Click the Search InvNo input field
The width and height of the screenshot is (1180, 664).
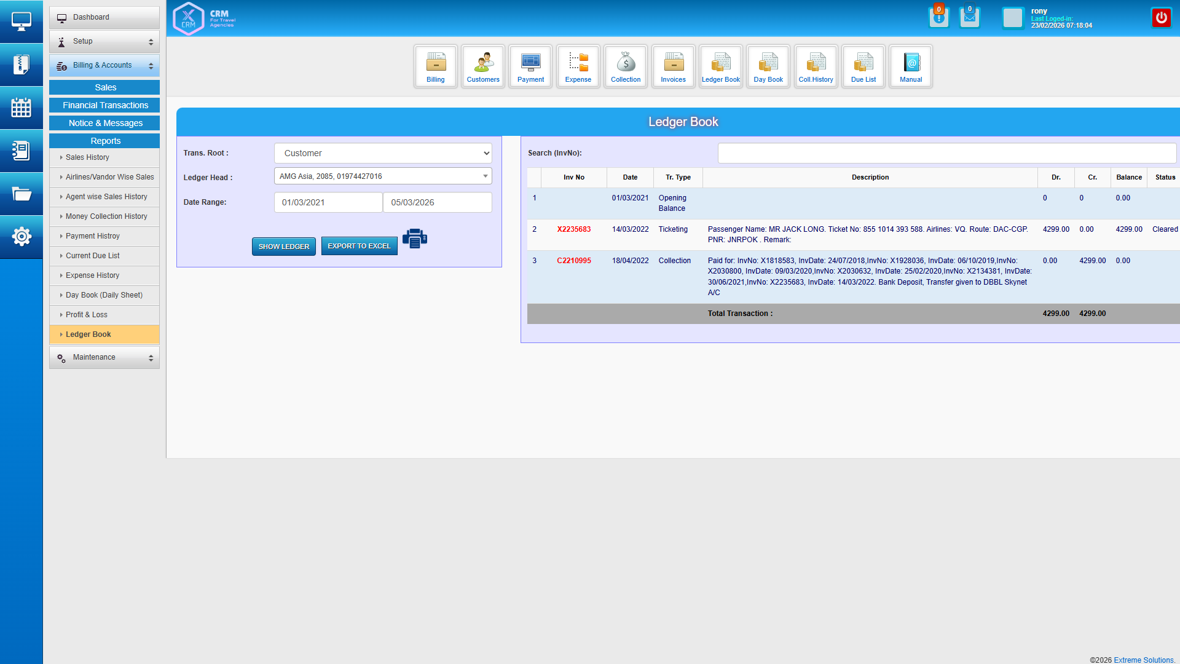coord(946,153)
